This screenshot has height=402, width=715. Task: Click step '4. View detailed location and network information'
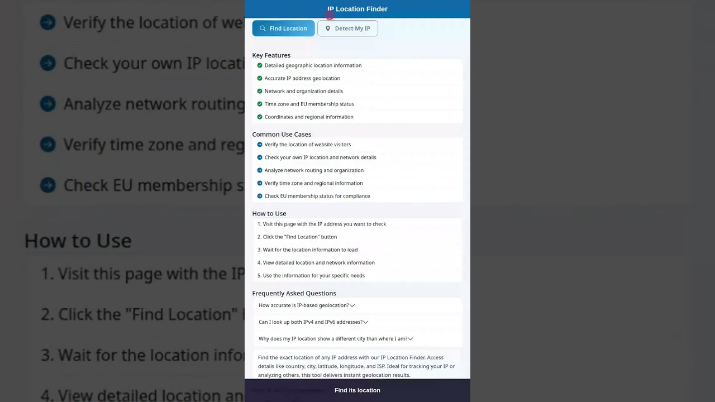click(316, 262)
